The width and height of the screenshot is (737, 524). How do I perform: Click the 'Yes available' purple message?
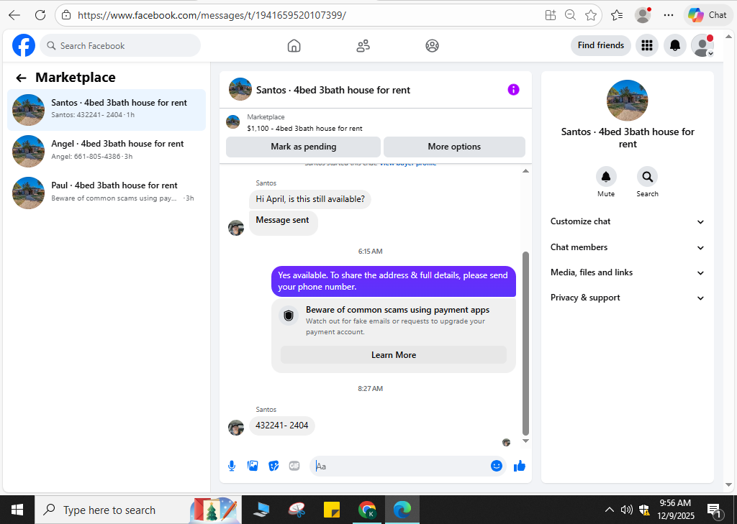click(x=394, y=281)
